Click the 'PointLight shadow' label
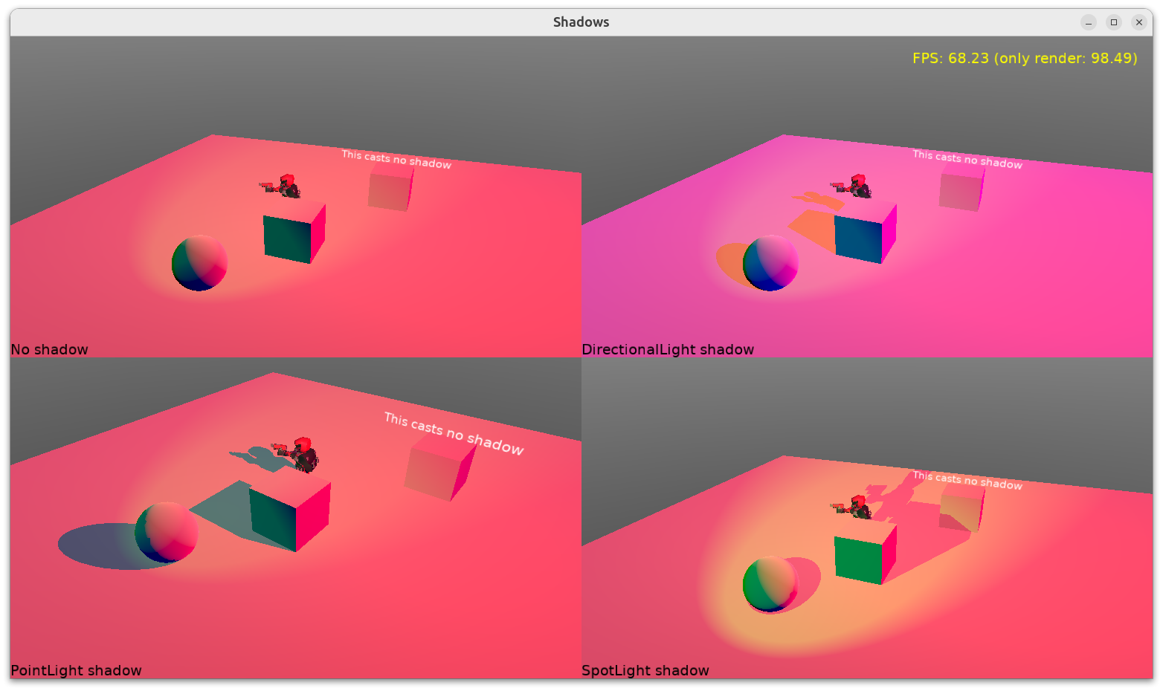The width and height of the screenshot is (1163, 691). click(76, 670)
